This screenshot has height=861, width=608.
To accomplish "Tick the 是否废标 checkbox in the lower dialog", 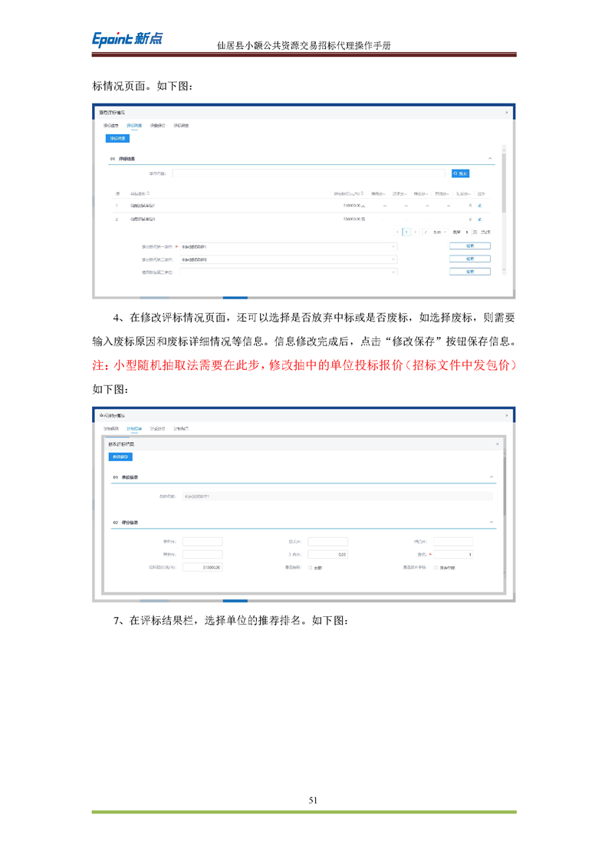I will point(311,568).
